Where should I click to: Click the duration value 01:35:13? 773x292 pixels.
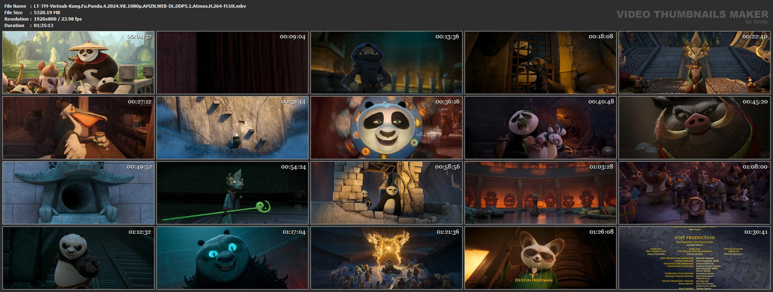pyautogui.click(x=43, y=25)
